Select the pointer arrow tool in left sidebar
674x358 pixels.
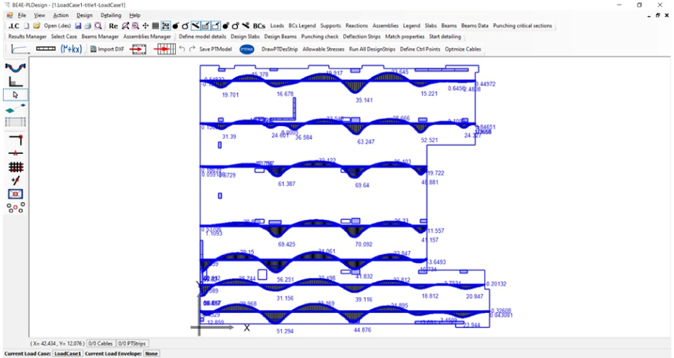pos(16,95)
